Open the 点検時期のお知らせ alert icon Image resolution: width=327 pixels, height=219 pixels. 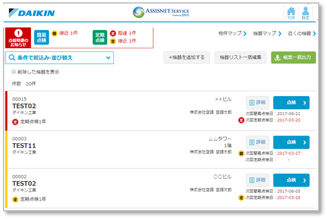coord(18,38)
